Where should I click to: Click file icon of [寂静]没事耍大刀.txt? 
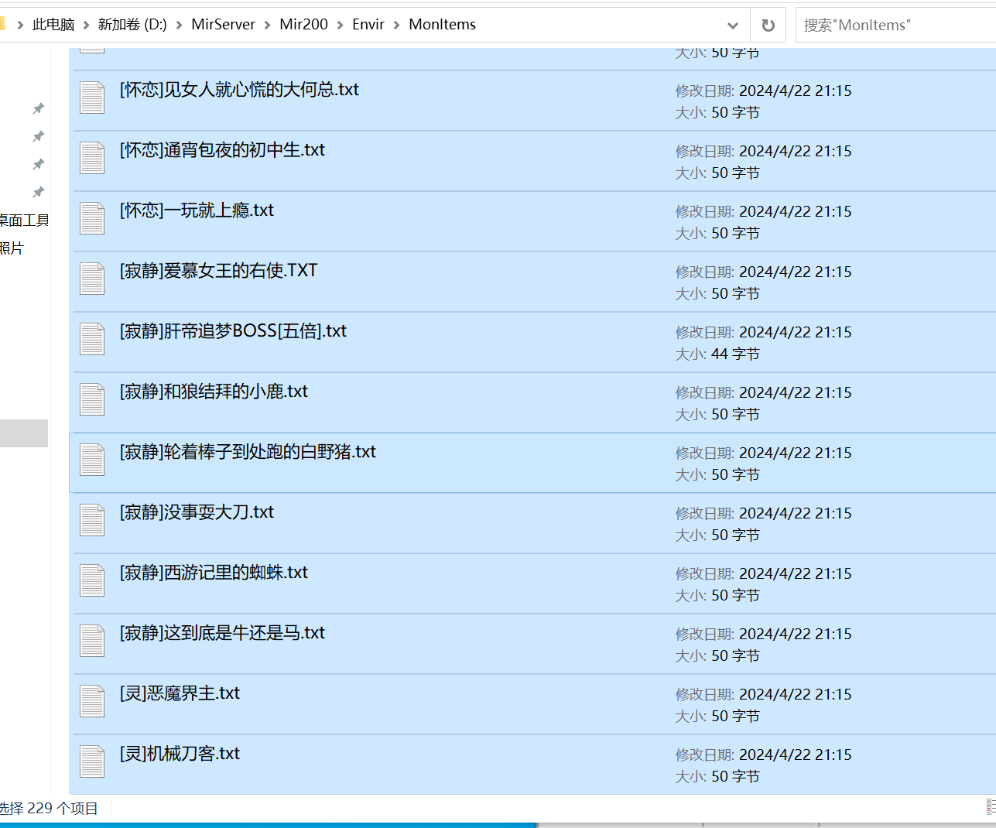92,520
